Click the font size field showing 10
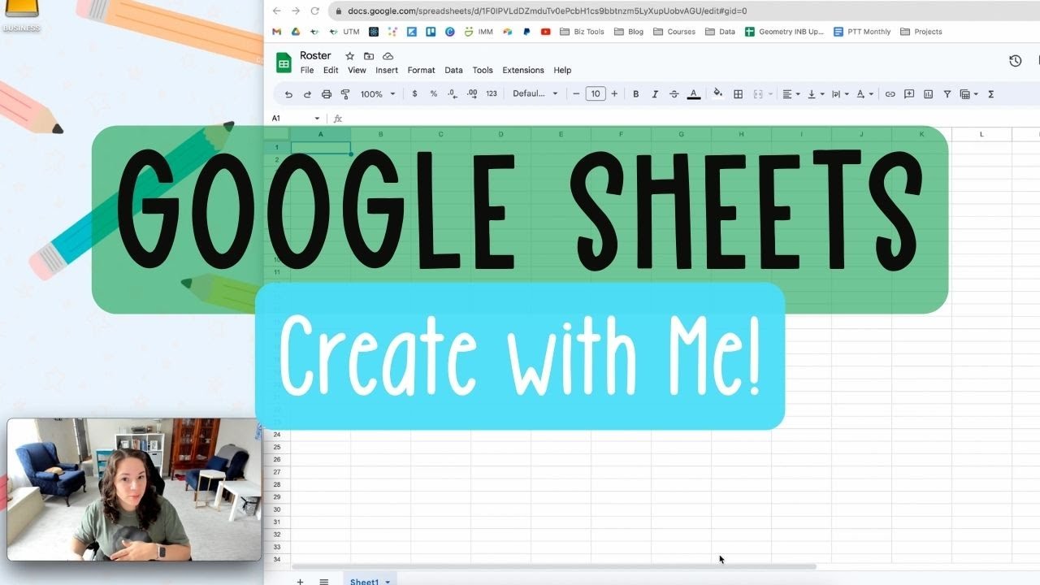The image size is (1040, 585). pyautogui.click(x=596, y=94)
